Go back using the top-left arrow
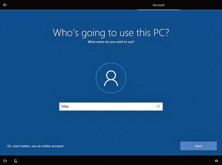 pyautogui.click(x=5, y=5)
